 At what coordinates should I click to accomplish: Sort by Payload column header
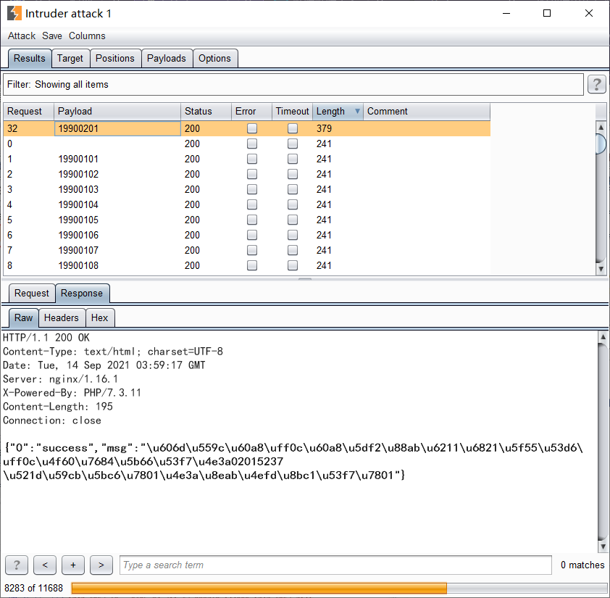click(117, 112)
